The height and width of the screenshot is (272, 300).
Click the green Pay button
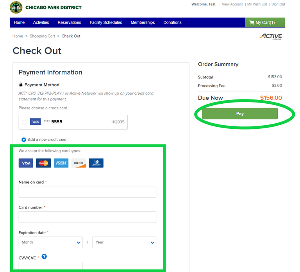coord(240,113)
